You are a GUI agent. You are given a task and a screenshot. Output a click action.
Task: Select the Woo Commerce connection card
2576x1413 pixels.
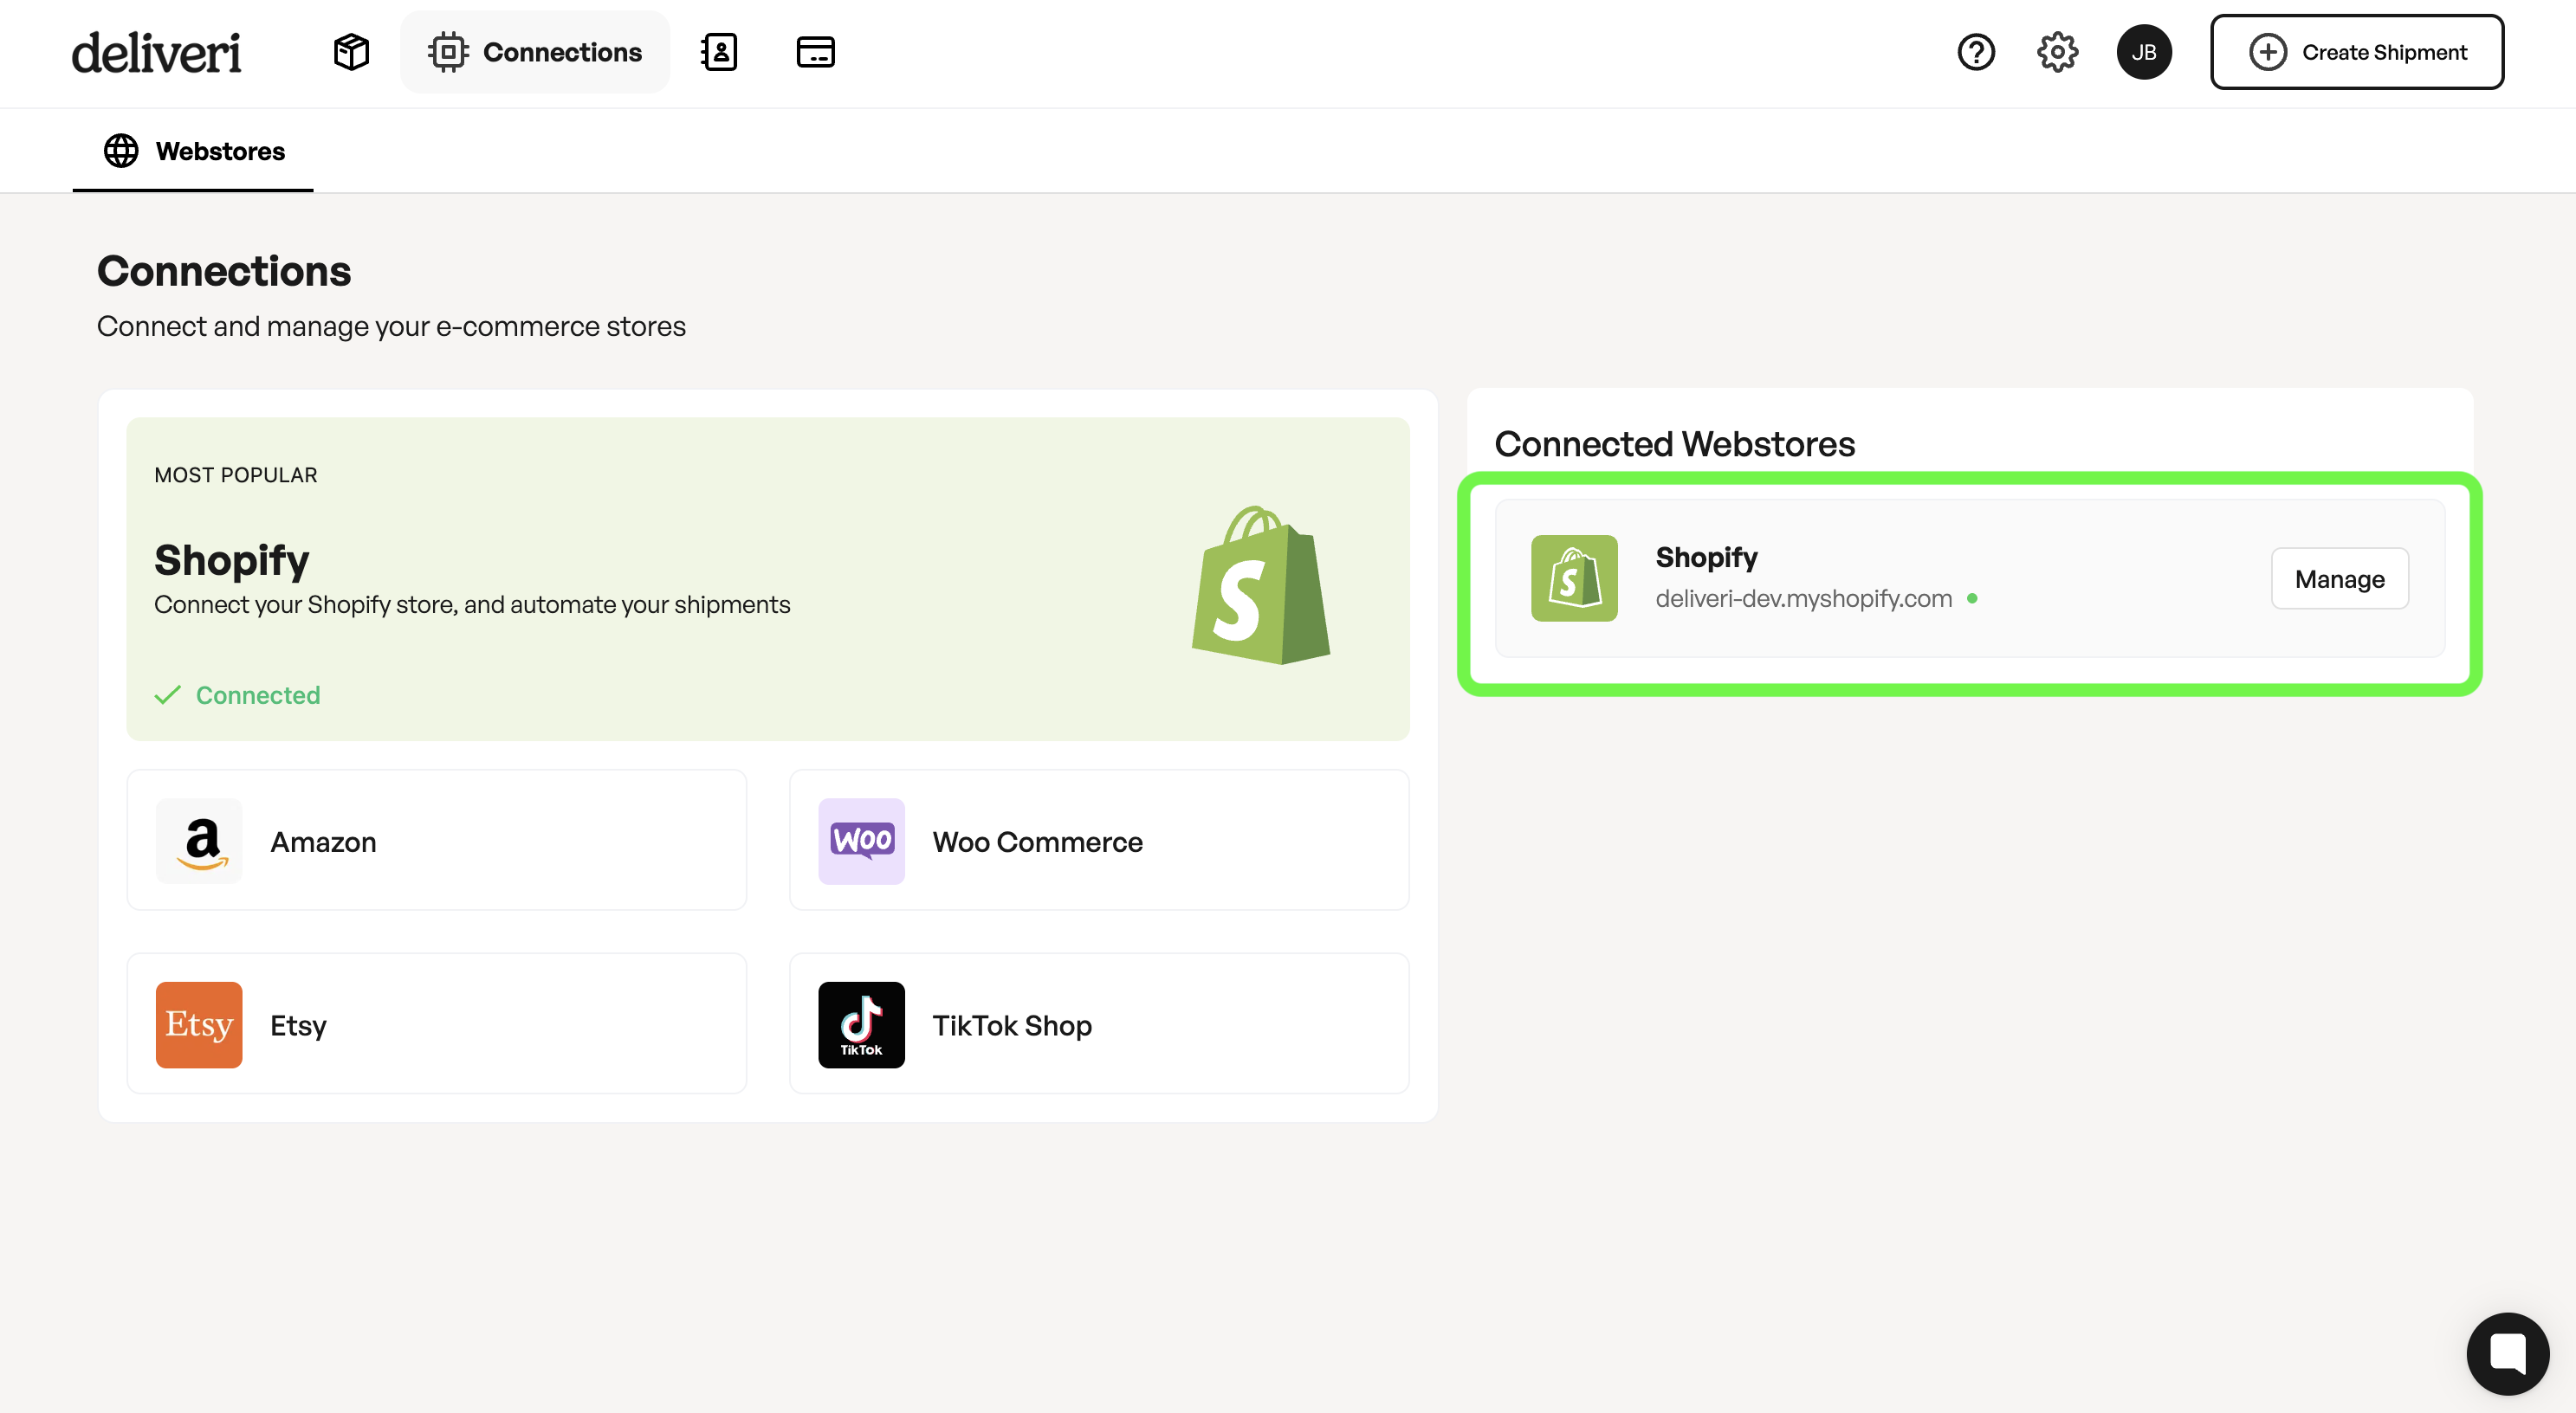1098,841
